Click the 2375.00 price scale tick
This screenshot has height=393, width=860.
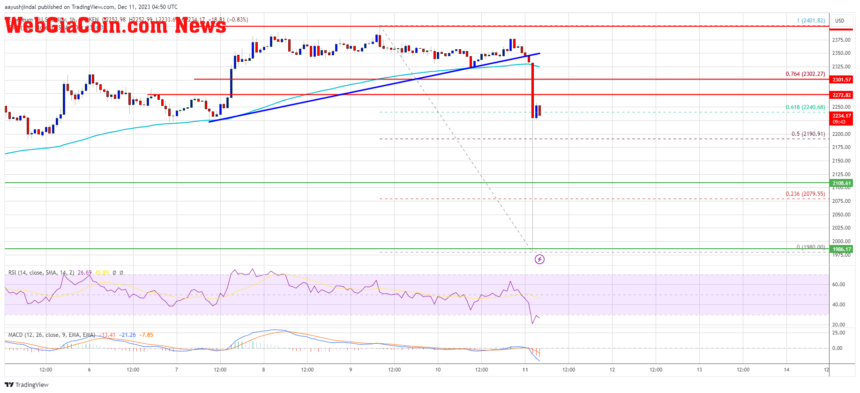841,40
